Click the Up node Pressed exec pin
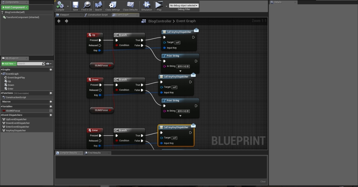 (100, 40)
